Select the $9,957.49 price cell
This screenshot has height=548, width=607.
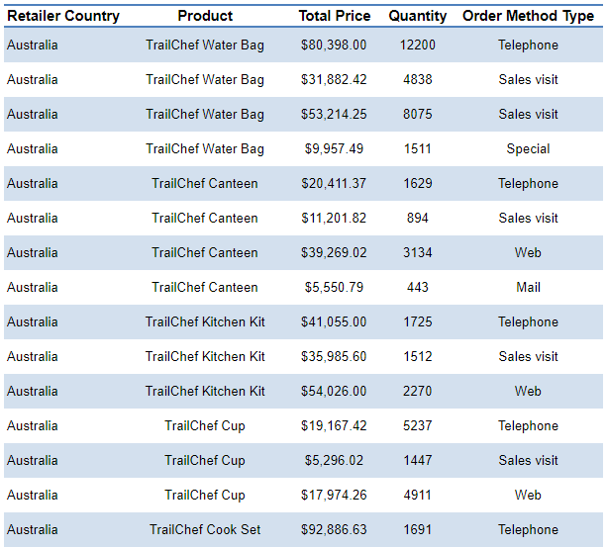tap(334, 149)
